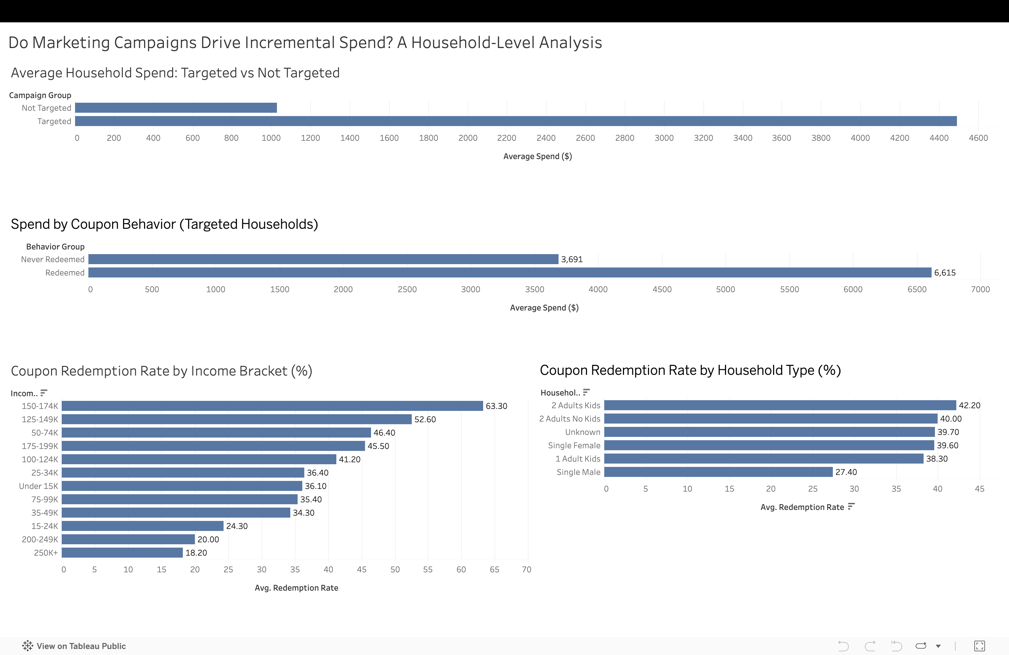
Task: Select the Single Female bar
Action: click(769, 445)
